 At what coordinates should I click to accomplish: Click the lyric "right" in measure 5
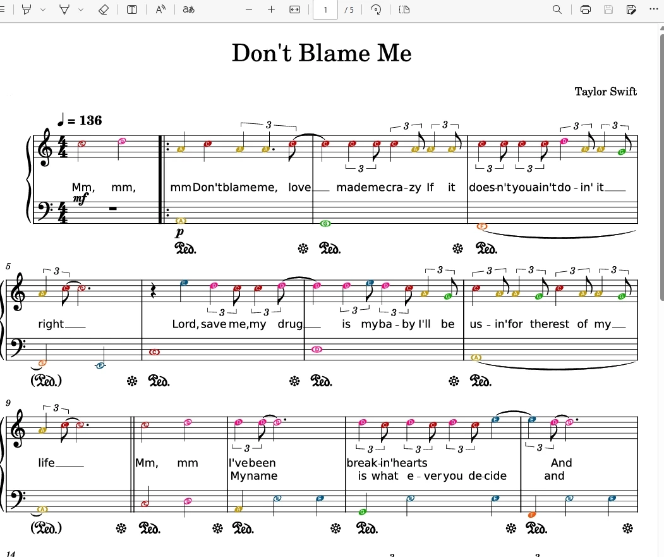pyautogui.click(x=51, y=324)
